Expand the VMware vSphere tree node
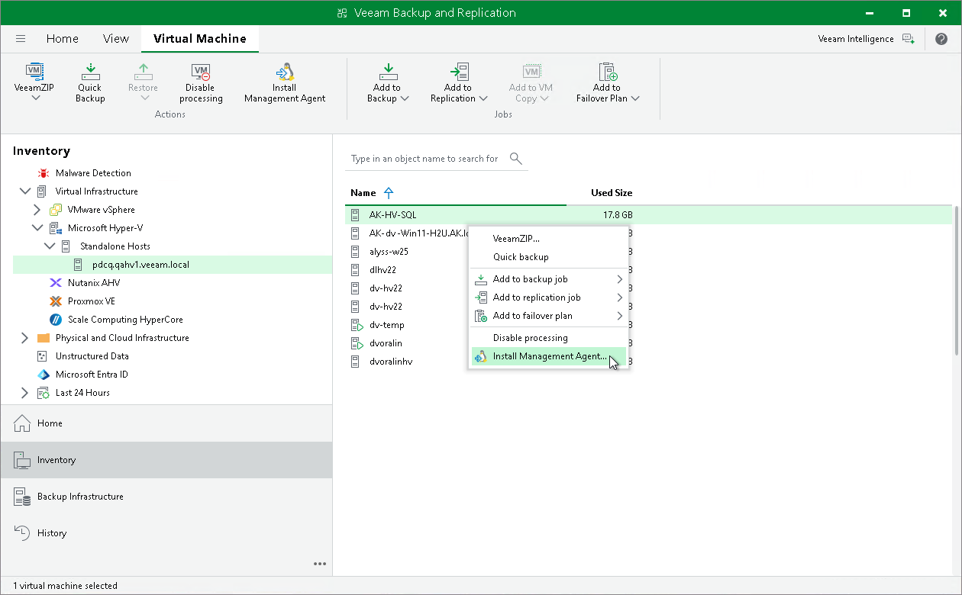The image size is (962, 595). 37,210
